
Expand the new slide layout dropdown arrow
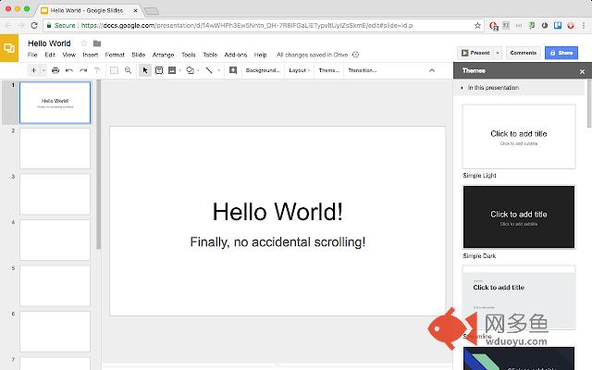[x=43, y=70]
